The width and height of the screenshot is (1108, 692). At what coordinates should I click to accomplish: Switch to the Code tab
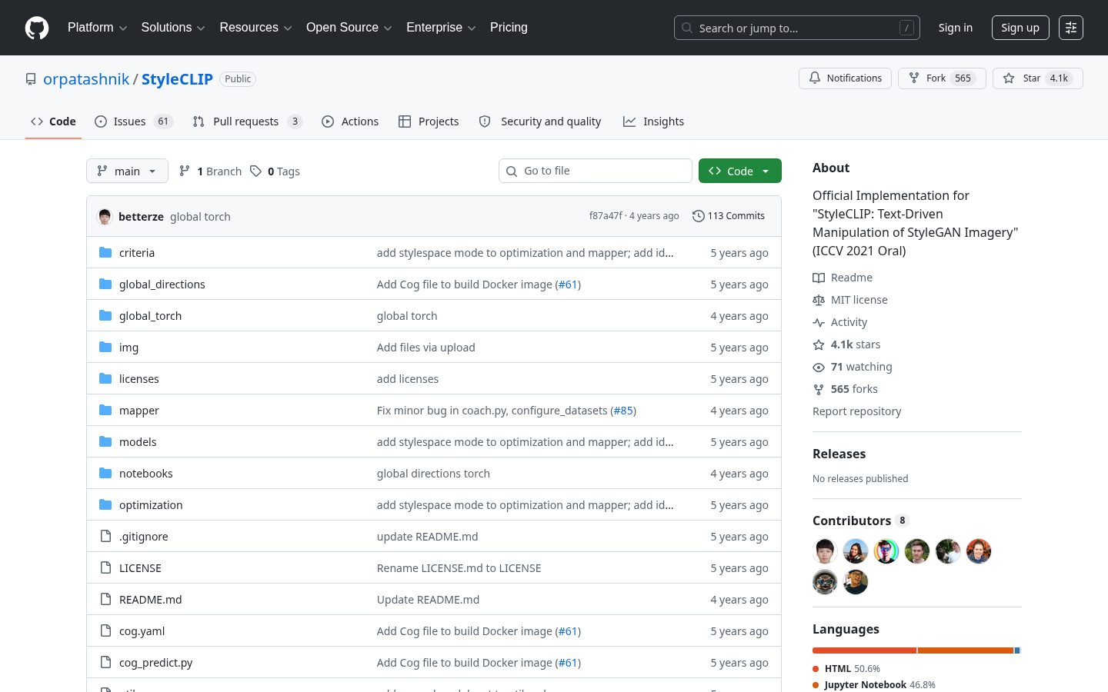pyautogui.click(x=53, y=121)
